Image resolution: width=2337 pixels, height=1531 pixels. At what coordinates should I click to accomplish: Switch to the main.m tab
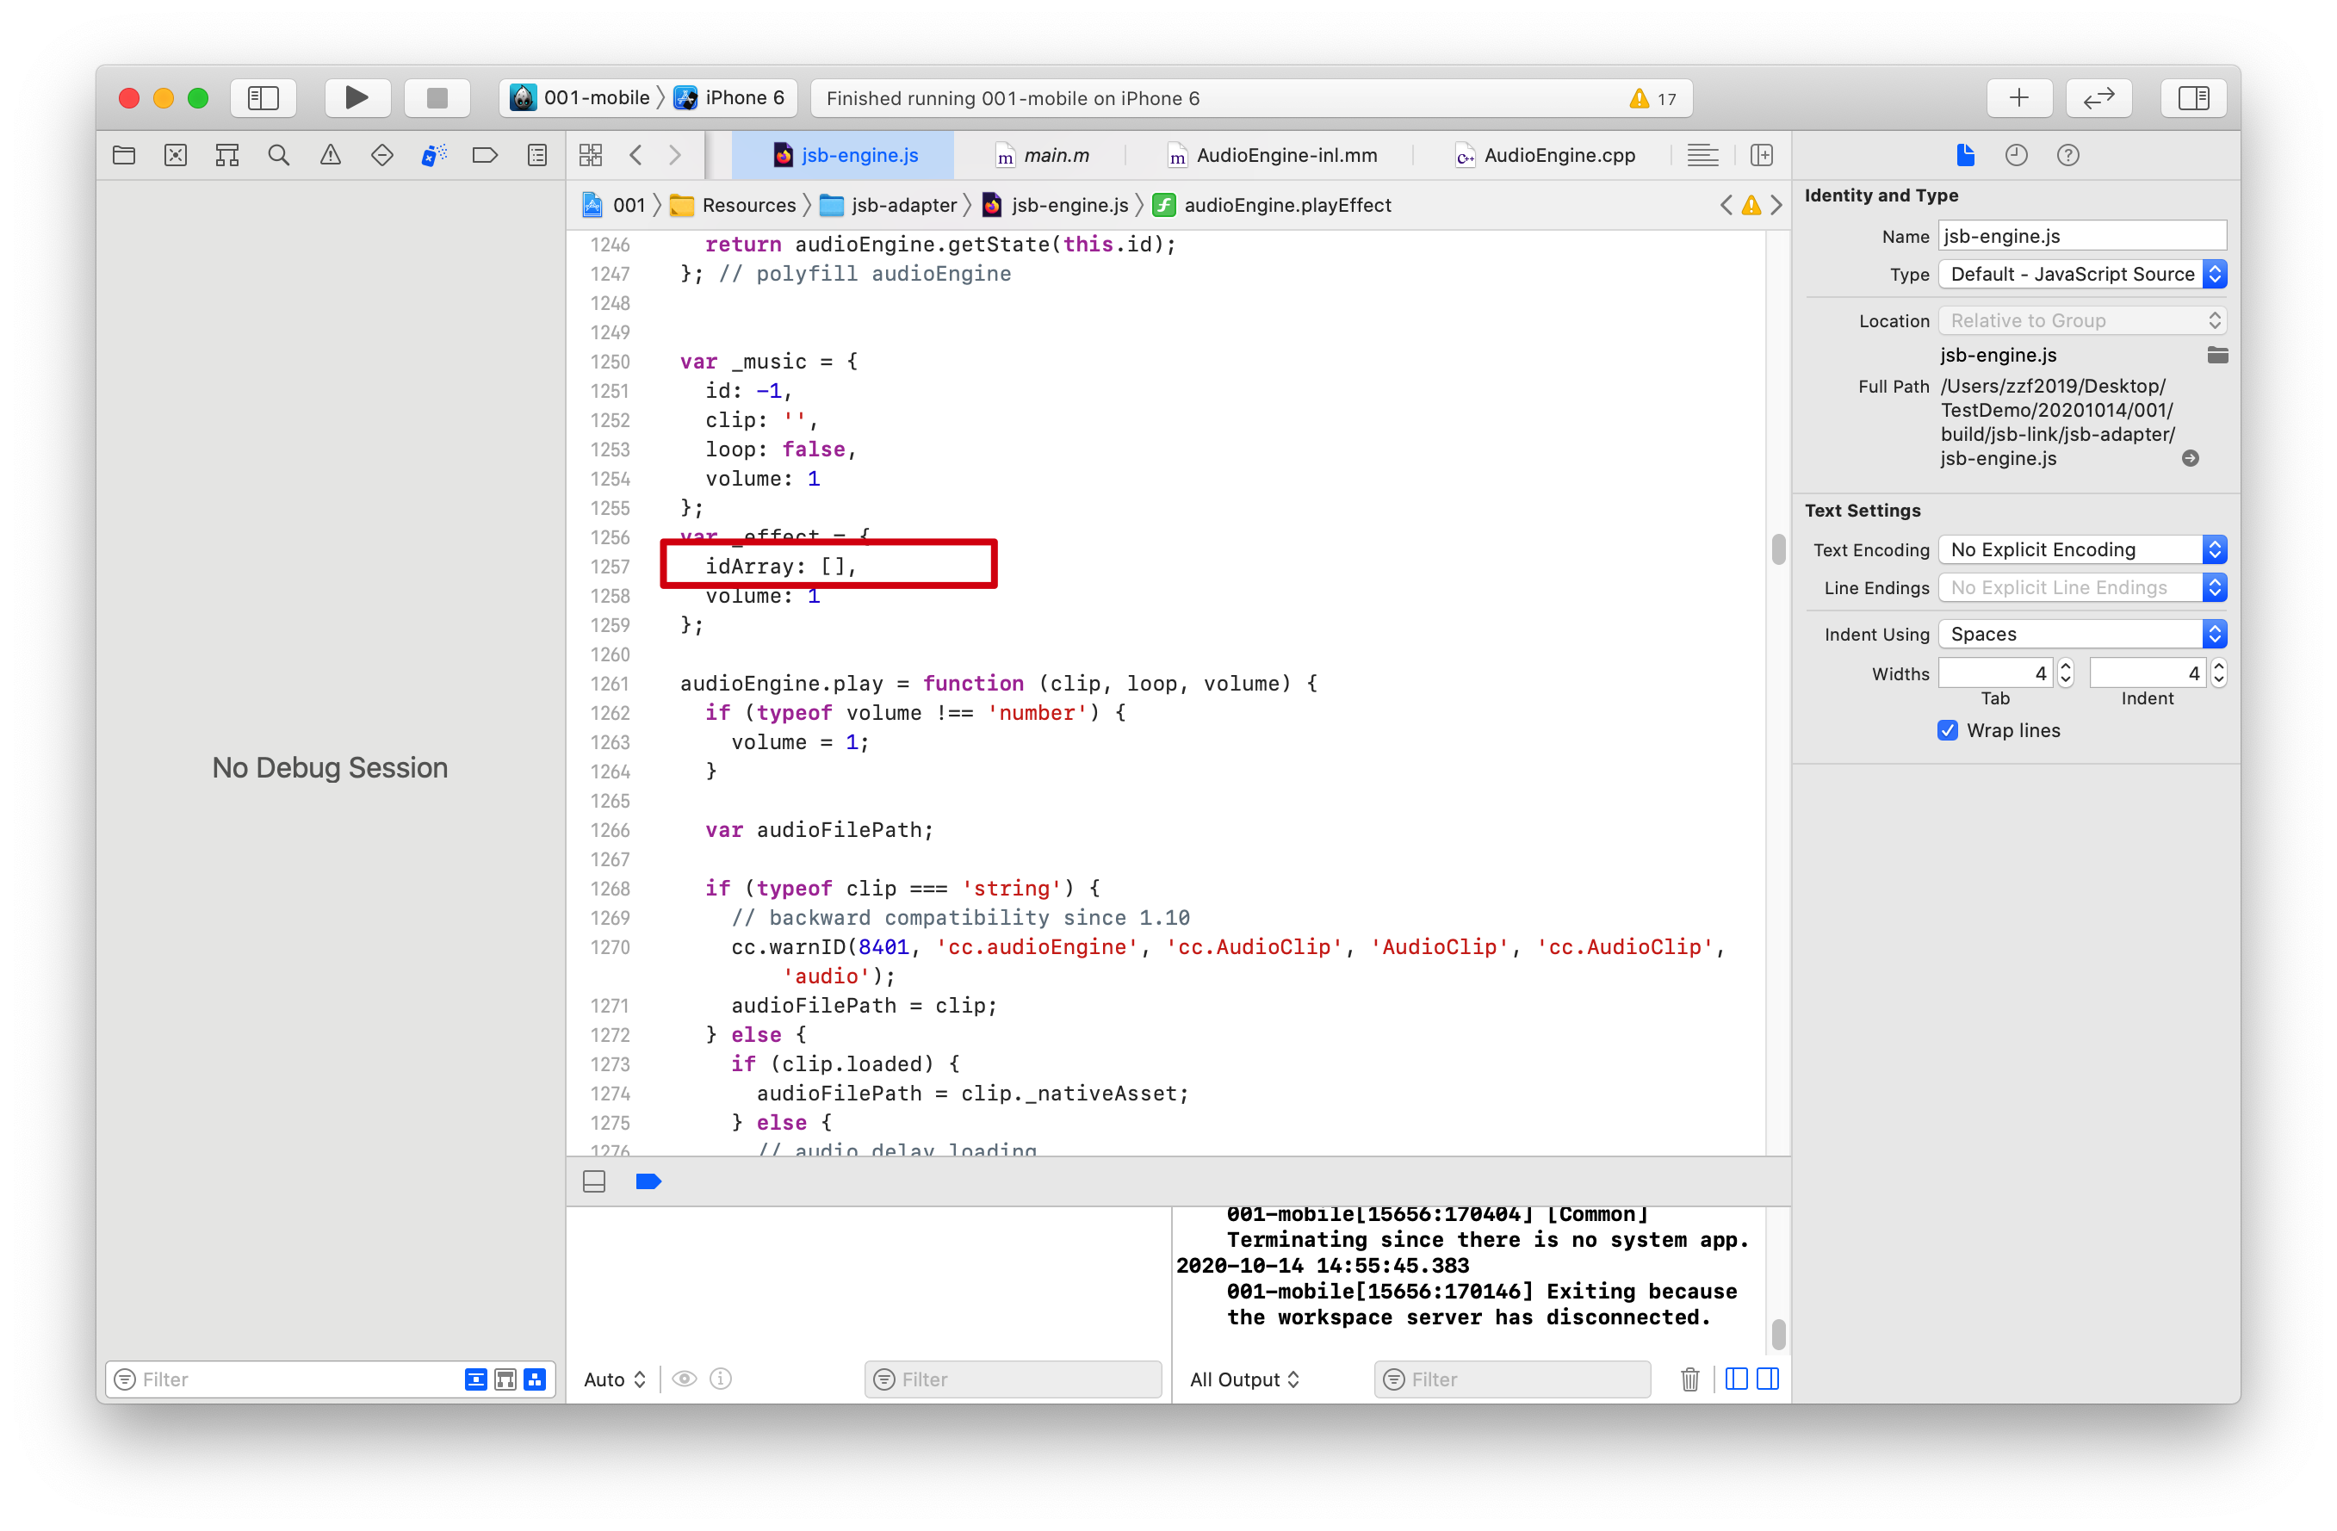pyautogui.click(x=1044, y=155)
